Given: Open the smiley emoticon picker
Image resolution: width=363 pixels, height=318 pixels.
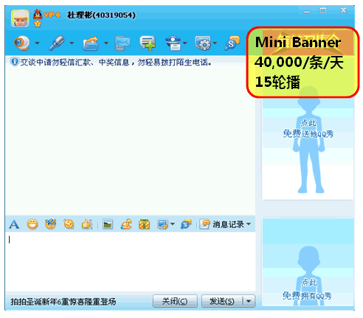Looking at the screenshot, I should coord(32,225).
